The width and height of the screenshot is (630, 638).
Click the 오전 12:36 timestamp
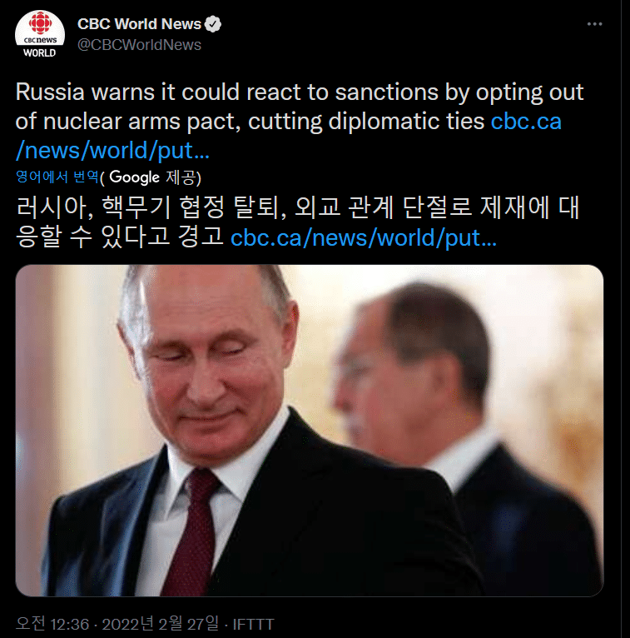(52, 623)
